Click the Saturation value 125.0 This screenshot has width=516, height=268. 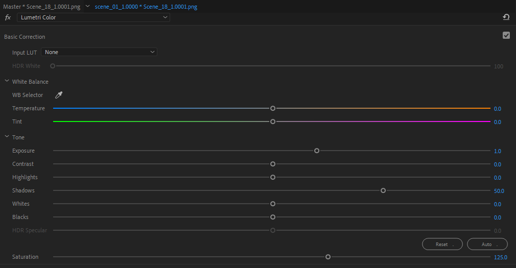pos(501,257)
